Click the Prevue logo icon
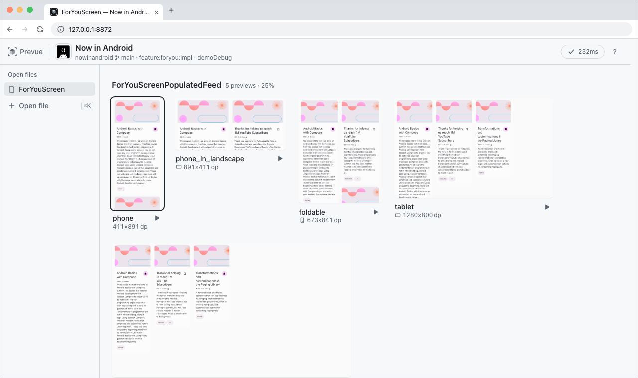The width and height of the screenshot is (638, 378). 12,52
